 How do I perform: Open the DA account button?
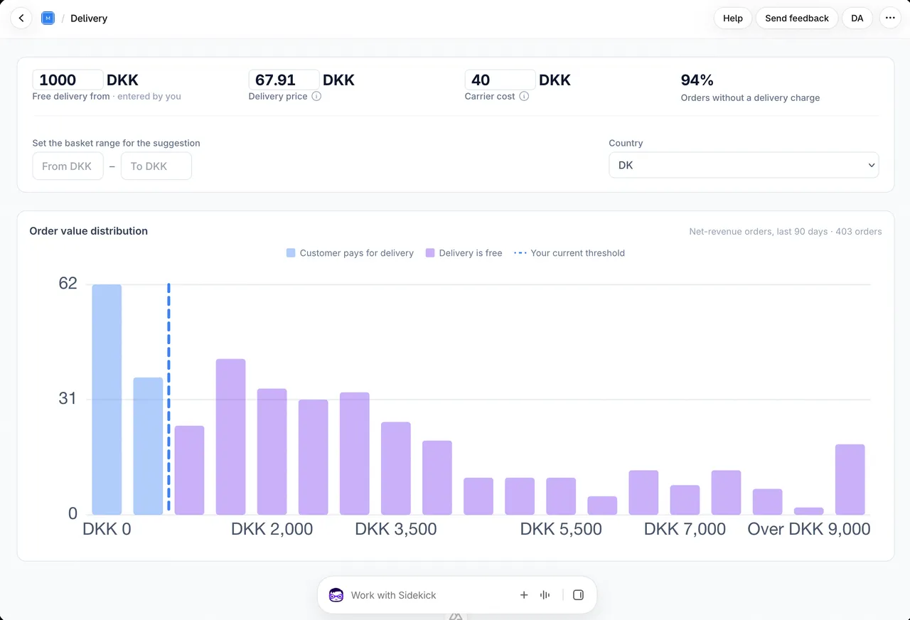[857, 18]
